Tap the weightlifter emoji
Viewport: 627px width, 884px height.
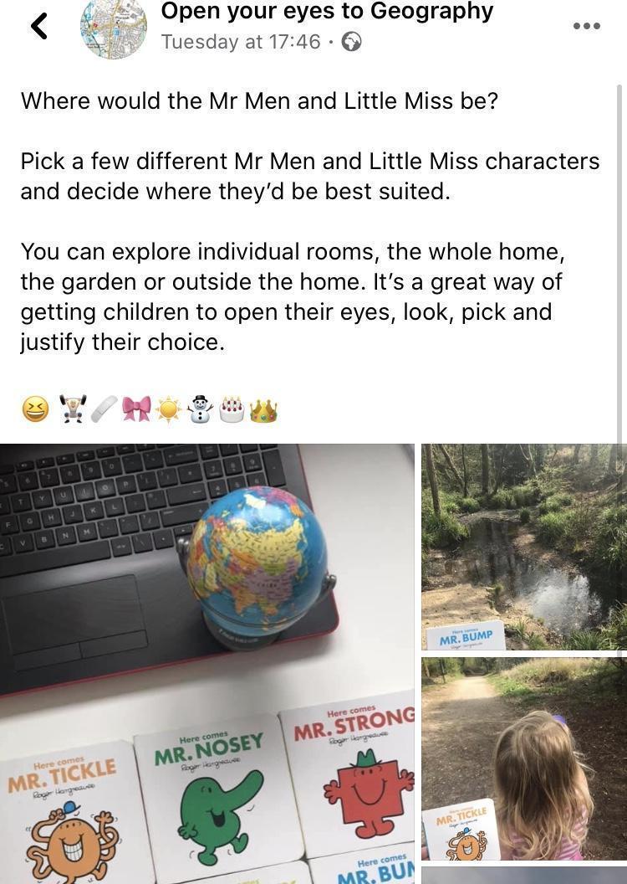point(74,409)
